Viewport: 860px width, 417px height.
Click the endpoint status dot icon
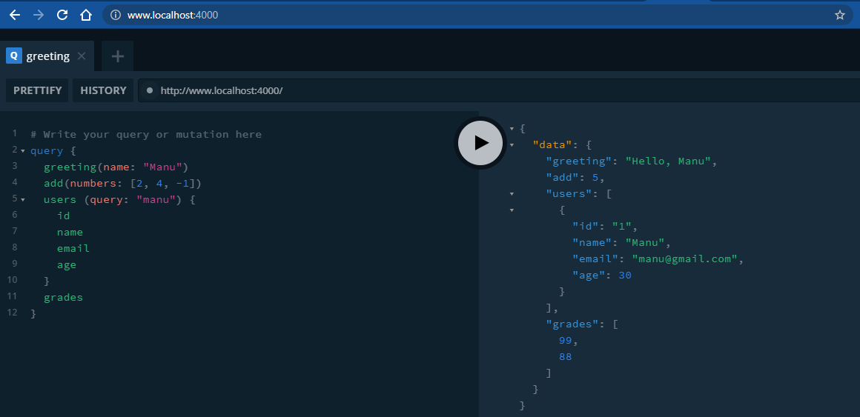coord(149,91)
